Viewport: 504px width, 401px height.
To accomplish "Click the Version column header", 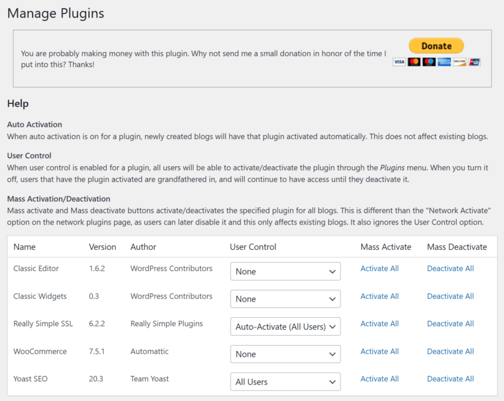I will [x=103, y=247].
